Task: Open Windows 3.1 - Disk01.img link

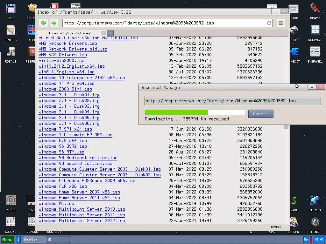Action: pyautogui.click(x=69, y=95)
